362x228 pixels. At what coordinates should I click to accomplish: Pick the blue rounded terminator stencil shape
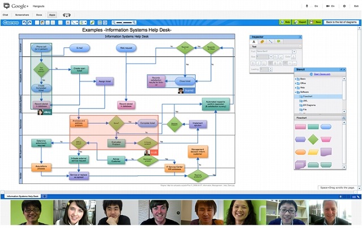(x=326, y=126)
